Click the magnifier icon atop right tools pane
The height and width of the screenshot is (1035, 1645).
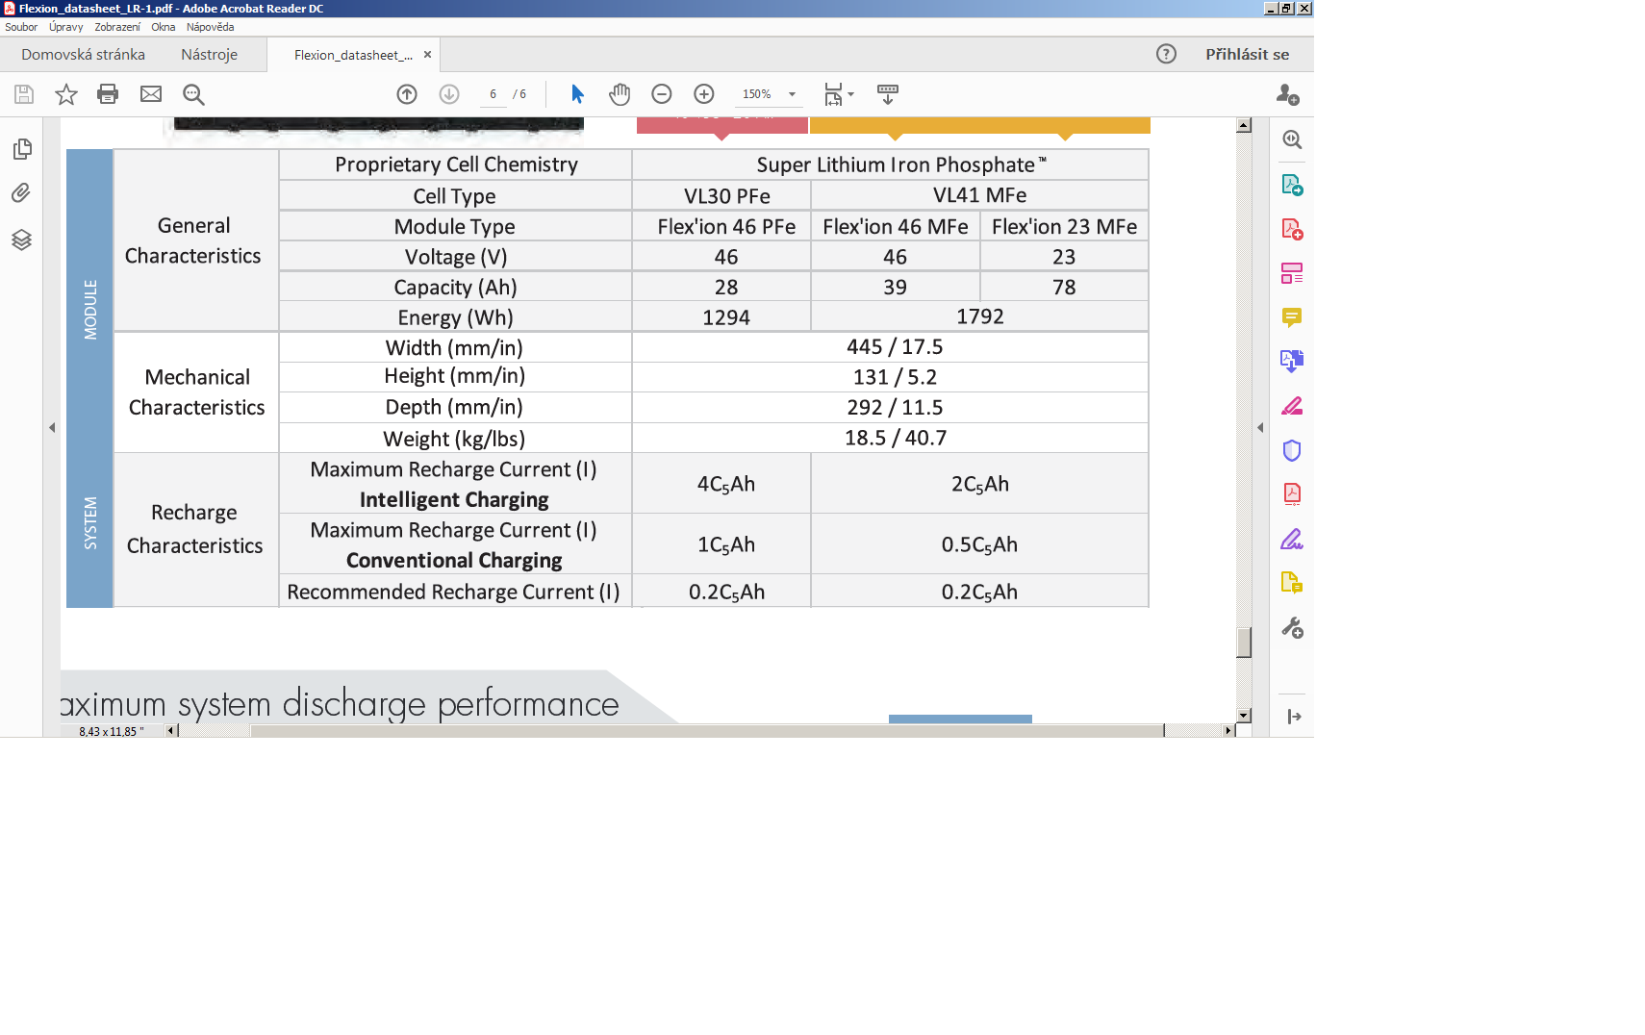1292,139
